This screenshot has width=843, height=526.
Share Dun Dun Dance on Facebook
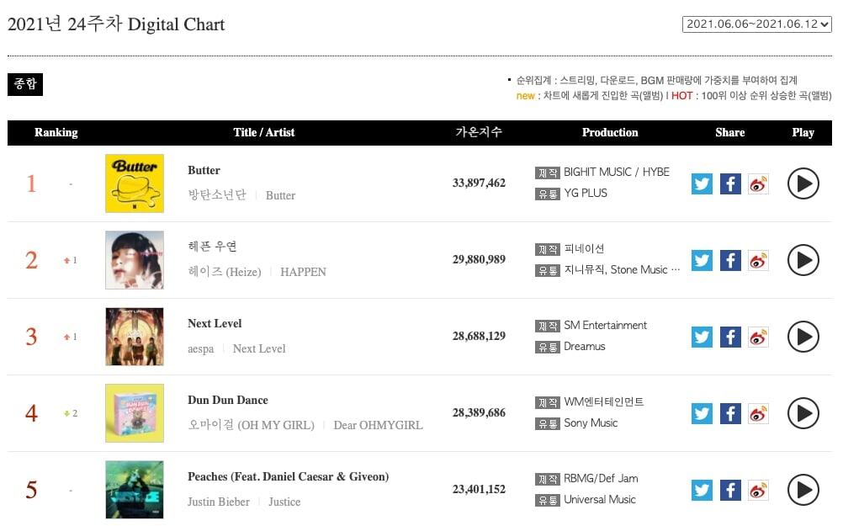(x=730, y=413)
